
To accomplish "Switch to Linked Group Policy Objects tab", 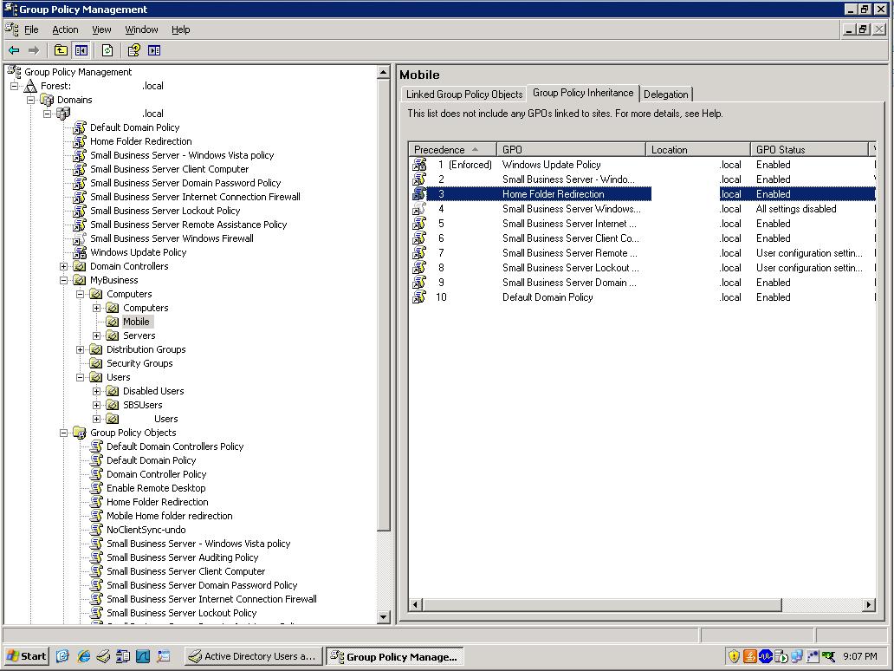I will (464, 94).
